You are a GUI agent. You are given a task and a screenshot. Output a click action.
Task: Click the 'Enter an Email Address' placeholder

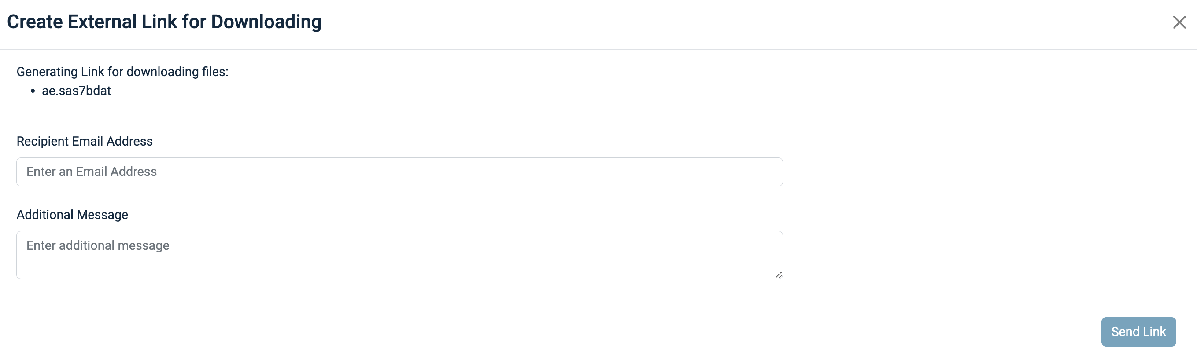coord(92,172)
